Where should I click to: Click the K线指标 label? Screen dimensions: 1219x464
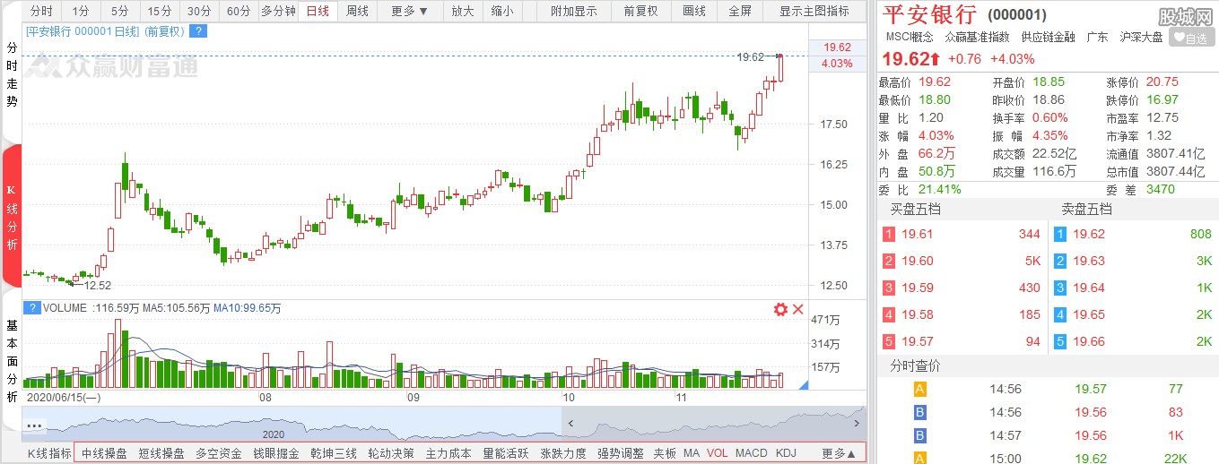point(49,453)
